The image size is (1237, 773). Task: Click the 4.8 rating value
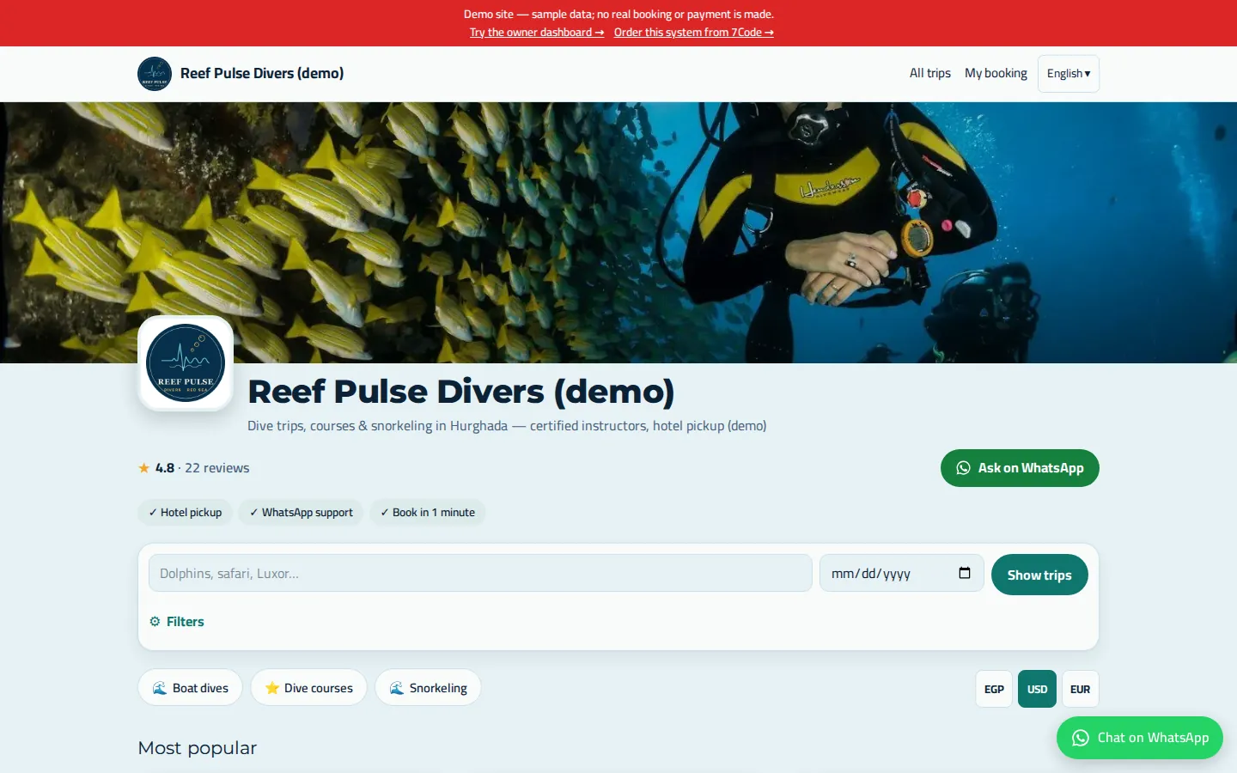pyautogui.click(x=165, y=468)
